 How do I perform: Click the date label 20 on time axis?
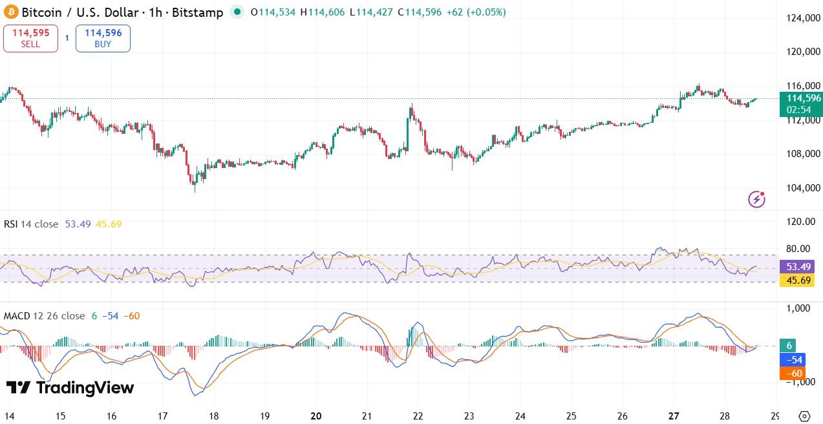pos(316,416)
